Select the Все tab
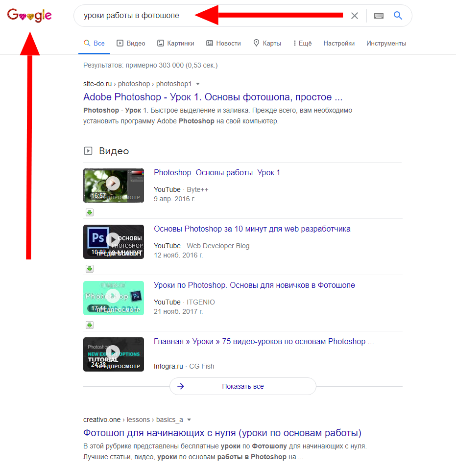456x468 pixels. (x=94, y=43)
